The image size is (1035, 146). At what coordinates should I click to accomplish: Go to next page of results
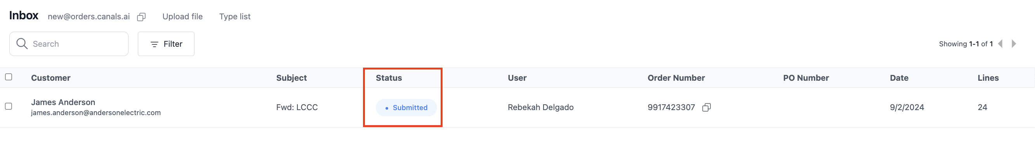[1014, 44]
